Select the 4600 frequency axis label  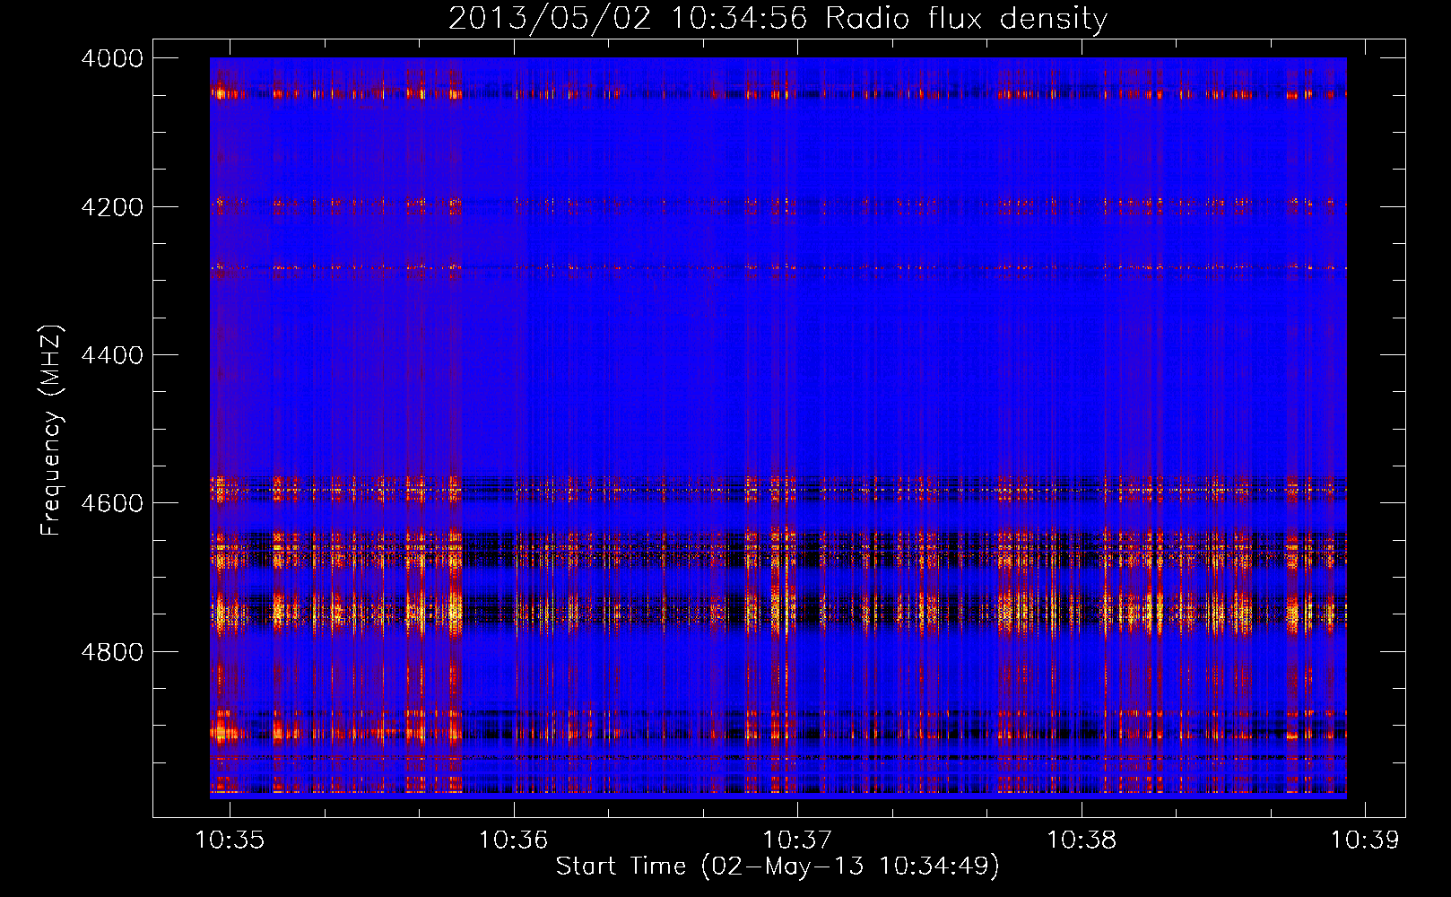pyautogui.click(x=112, y=503)
